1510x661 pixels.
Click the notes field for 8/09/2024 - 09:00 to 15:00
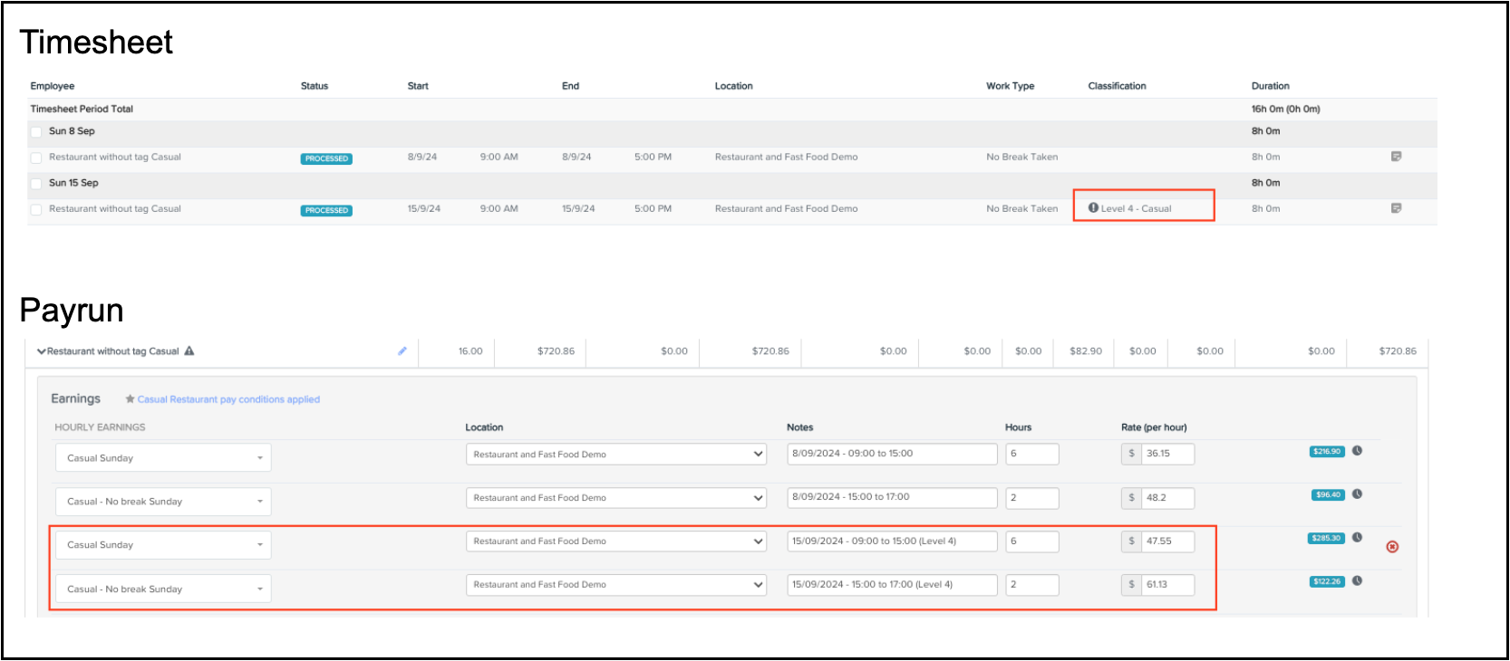(x=892, y=454)
